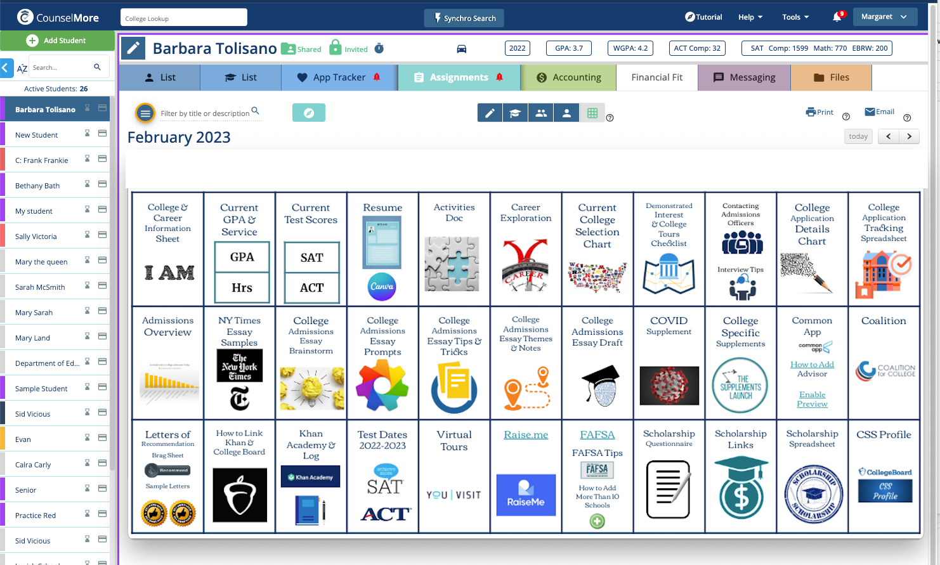Open the Raise.me link

tap(526, 435)
